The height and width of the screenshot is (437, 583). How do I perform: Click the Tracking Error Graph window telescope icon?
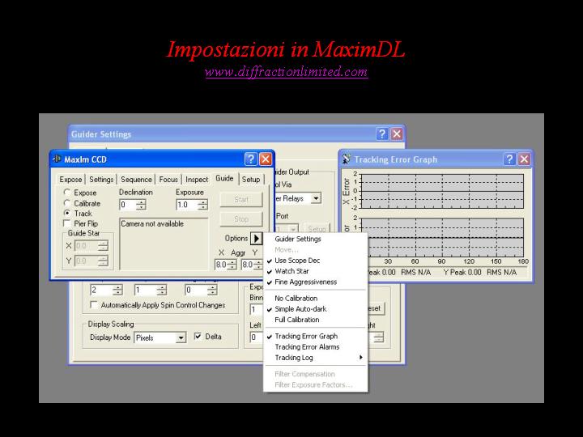coord(347,159)
